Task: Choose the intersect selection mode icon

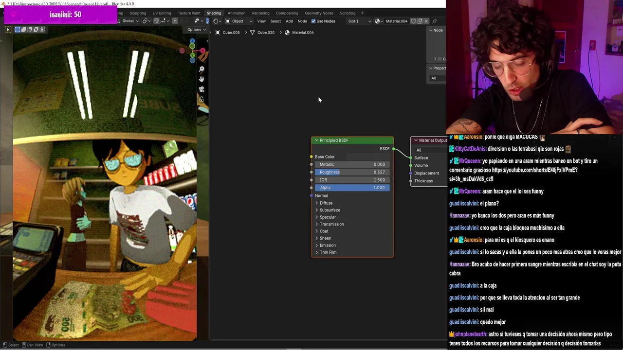Action: 42,30
